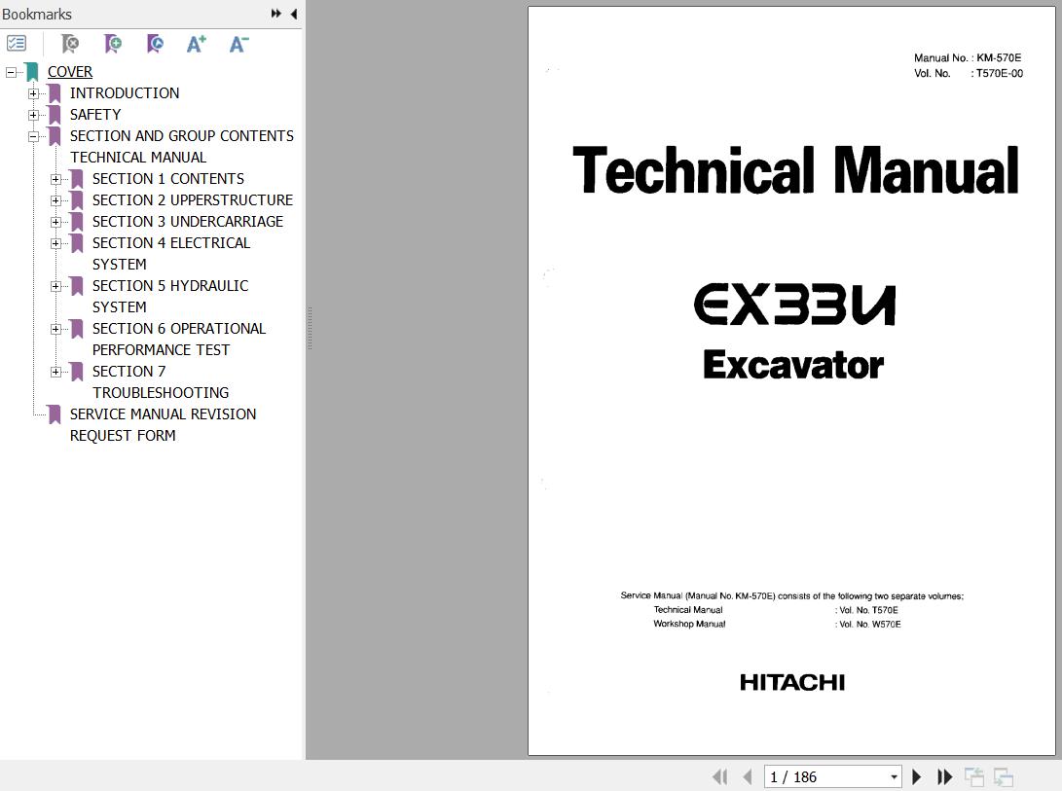Go to next page arrow

click(x=916, y=776)
